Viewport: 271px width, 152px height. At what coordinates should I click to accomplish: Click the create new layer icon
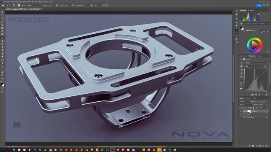pyautogui.click(x=263, y=146)
